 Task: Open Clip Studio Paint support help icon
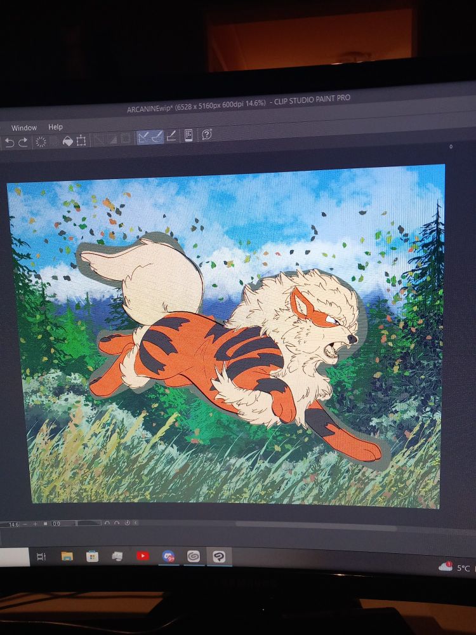click(x=207, y=135)
